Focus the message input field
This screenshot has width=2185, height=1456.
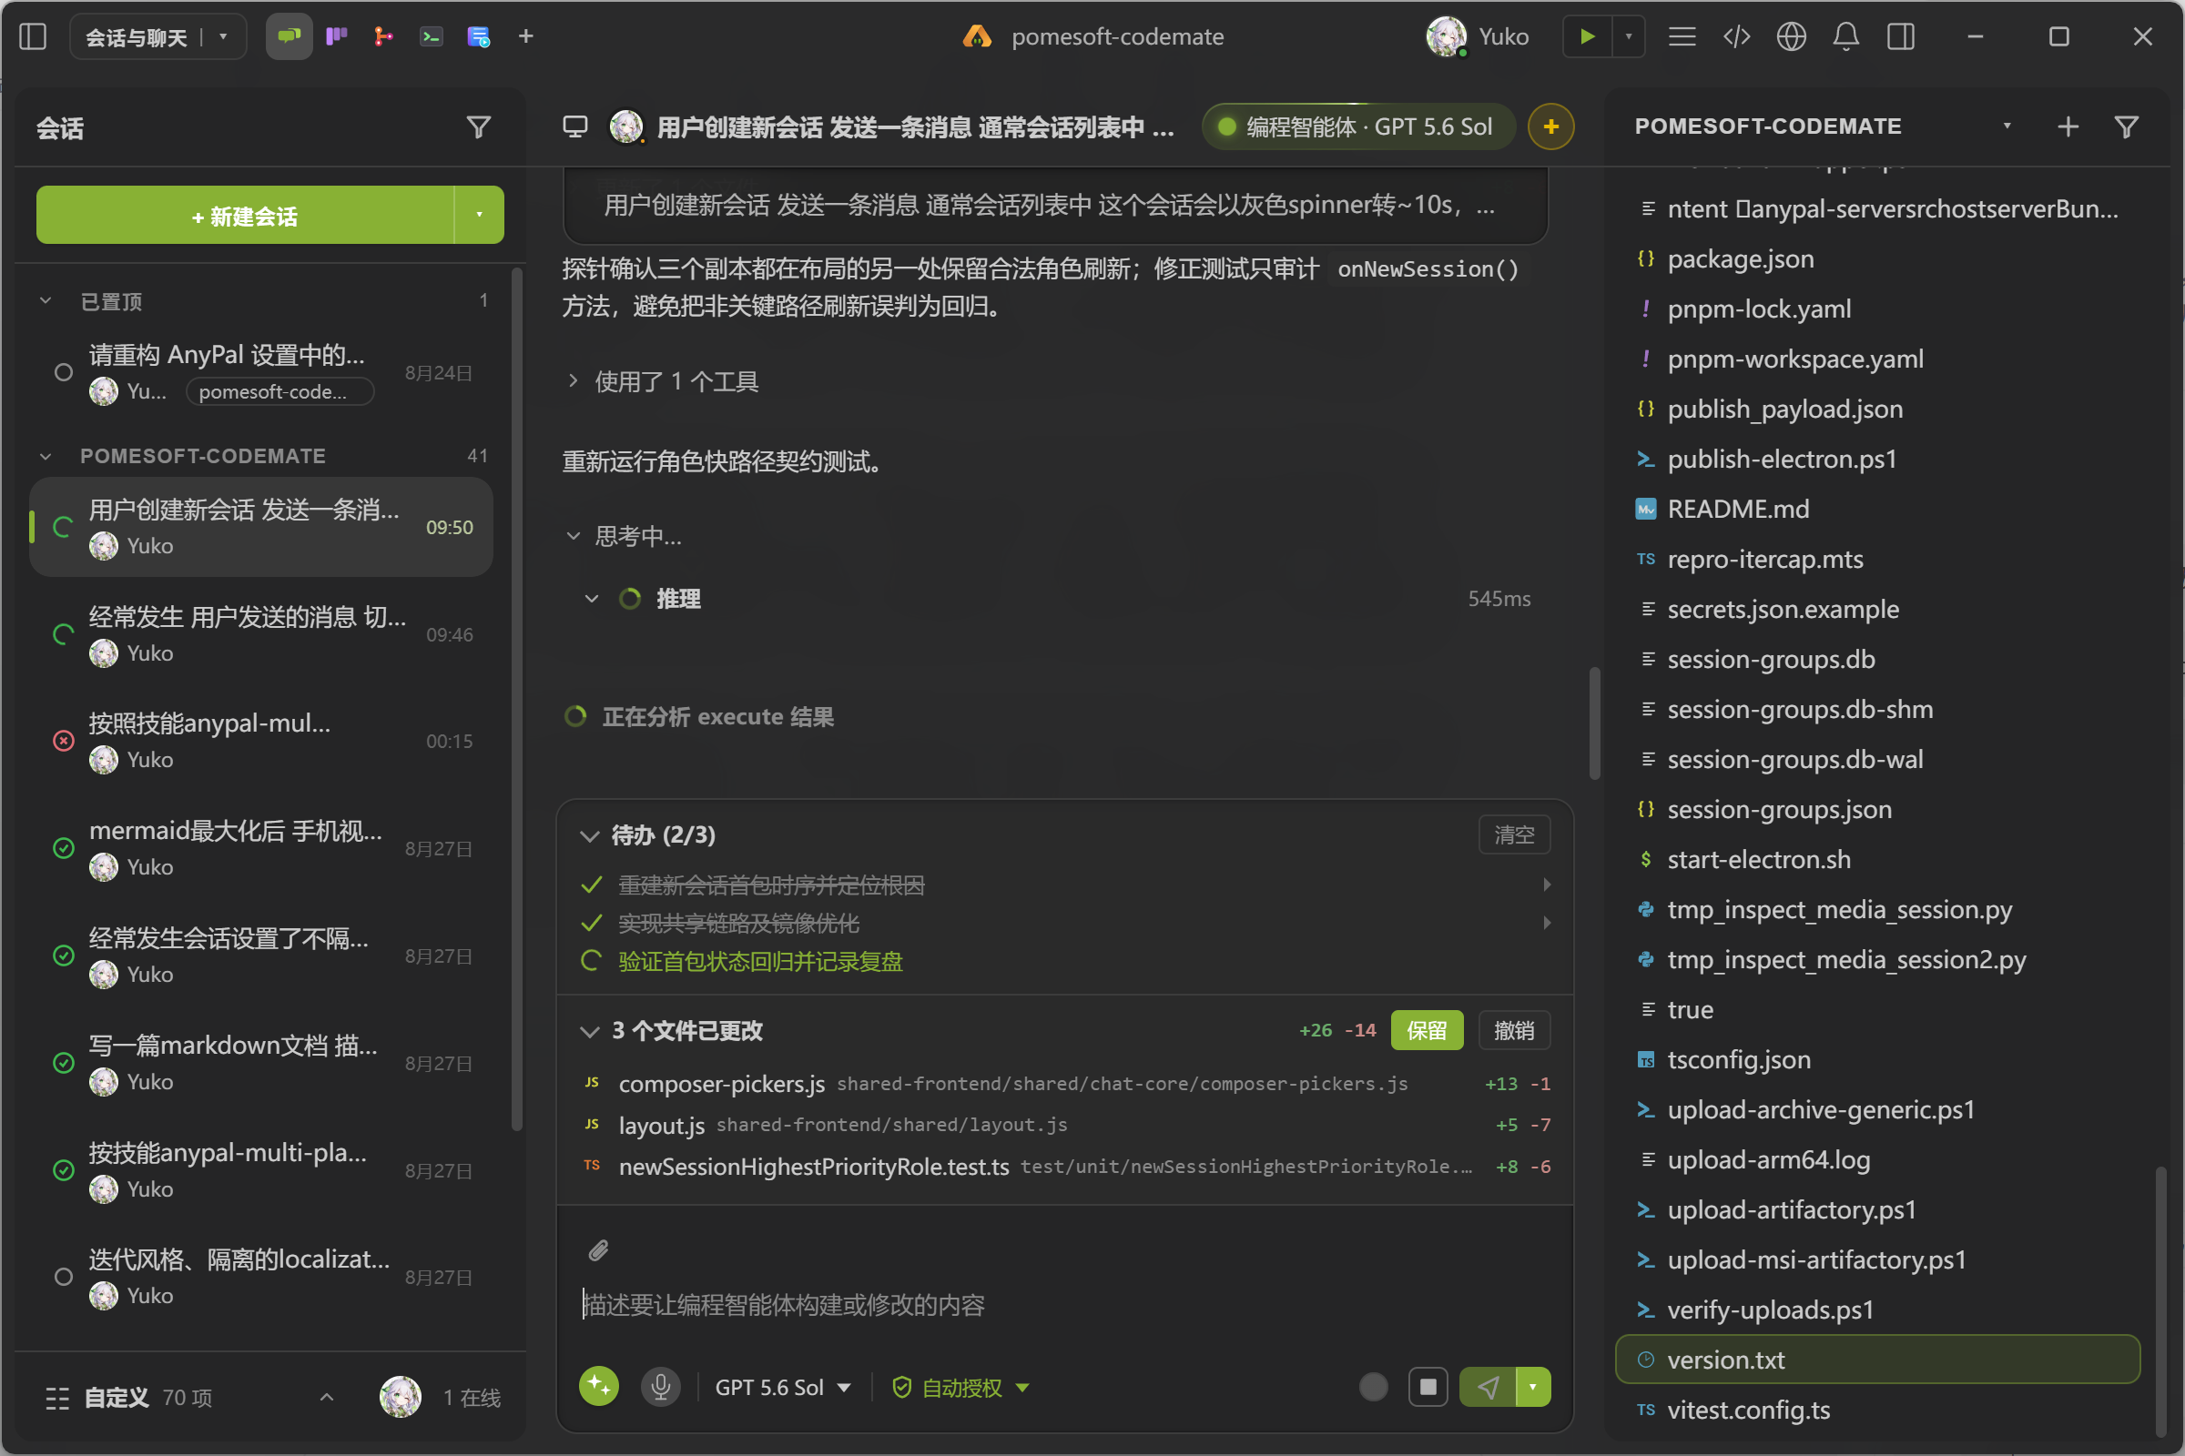tap(1064, 1305)
